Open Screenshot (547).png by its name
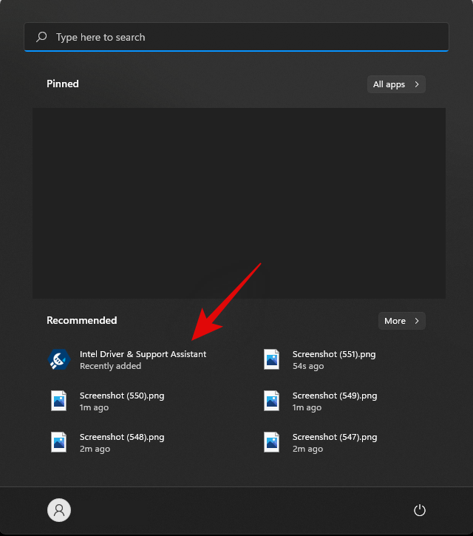Viewport: 473px width, 536px height. pos(335,437)
